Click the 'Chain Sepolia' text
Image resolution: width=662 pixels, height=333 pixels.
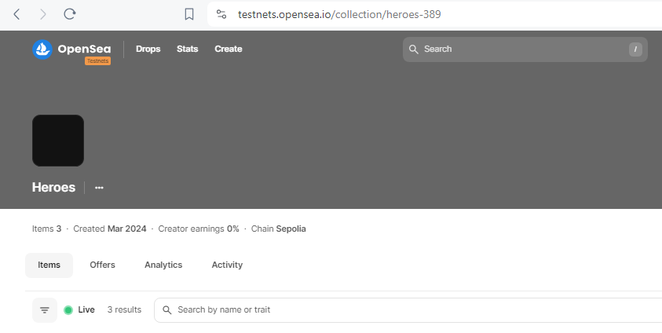279,229
